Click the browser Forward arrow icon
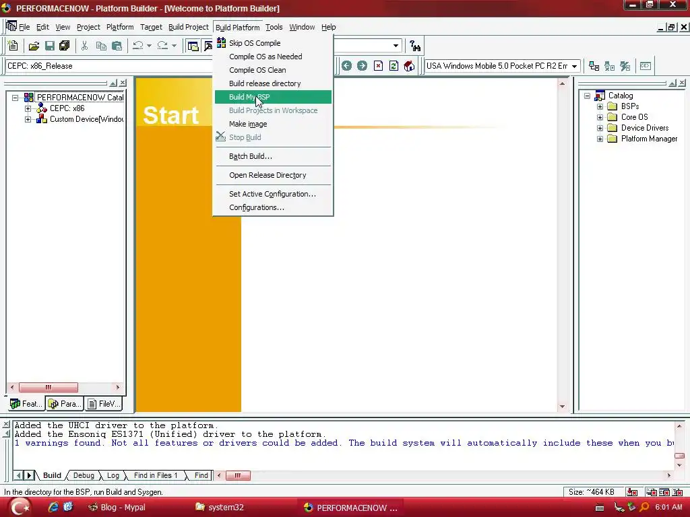Viewport: 690px width, 517px height. click(362, 66)
